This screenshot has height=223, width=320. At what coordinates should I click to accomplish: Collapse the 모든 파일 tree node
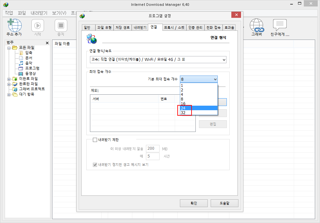point(9,48)
